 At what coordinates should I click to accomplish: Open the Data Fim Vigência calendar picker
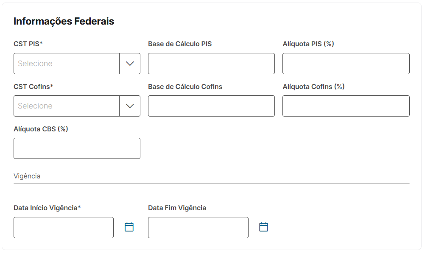click(263, 227)
